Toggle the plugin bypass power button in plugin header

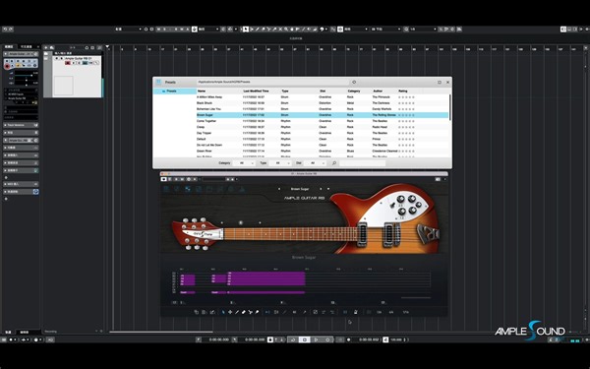coord(164,179)
